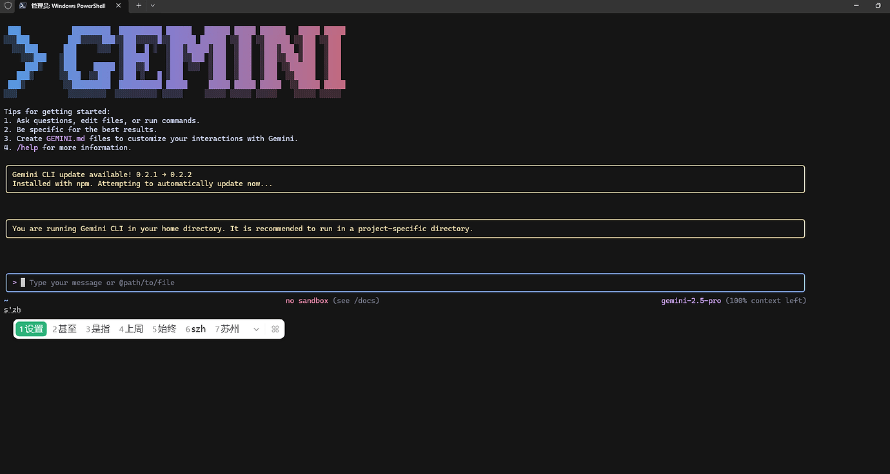Click tip 1 'Ask questions, edit files' line
This screenshot has width=890, height=474.
[x=102, y=120]
